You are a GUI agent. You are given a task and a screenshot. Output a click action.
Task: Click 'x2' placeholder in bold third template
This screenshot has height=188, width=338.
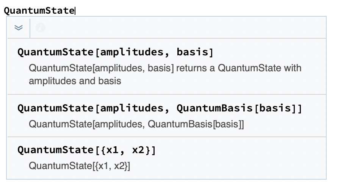[138, 150]
